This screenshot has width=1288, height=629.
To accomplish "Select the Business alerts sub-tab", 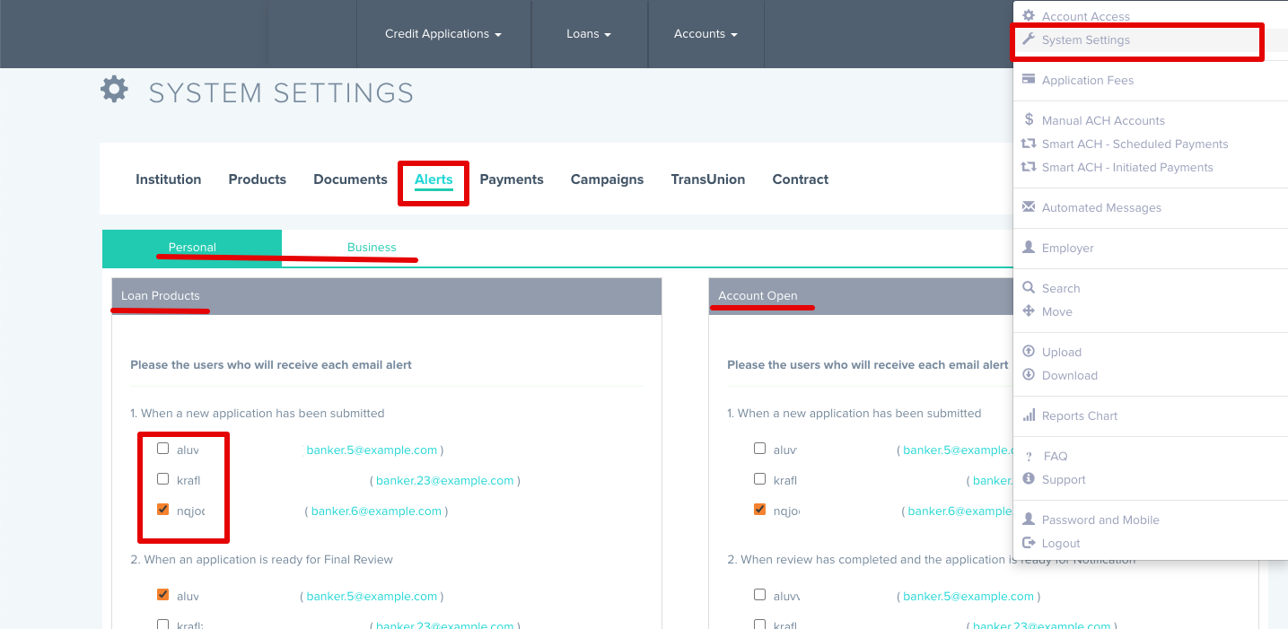I will click(x=372, y=248).
